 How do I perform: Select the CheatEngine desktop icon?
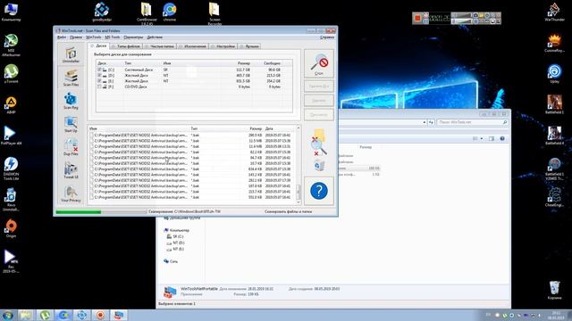(554, 198)
